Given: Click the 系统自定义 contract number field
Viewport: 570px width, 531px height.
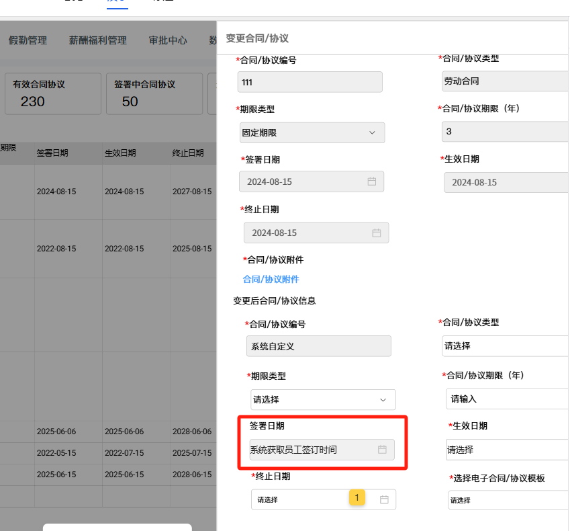Looking at the screenshot, I should (x=318, y=346).
